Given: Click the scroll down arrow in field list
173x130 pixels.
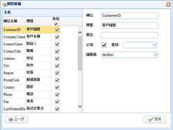Looking at the screenshot, I should [x=80, y=106].
